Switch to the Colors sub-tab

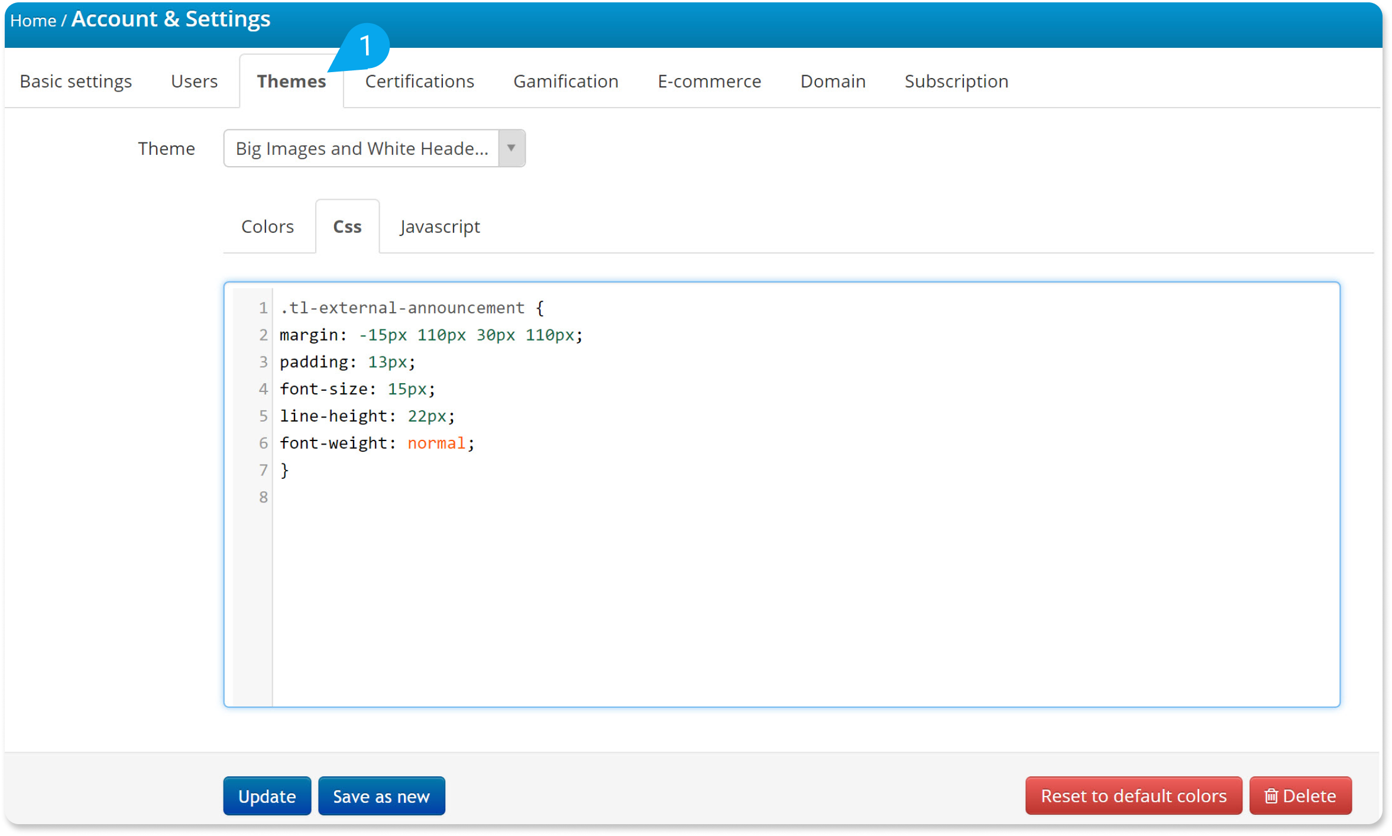[267, 226]
